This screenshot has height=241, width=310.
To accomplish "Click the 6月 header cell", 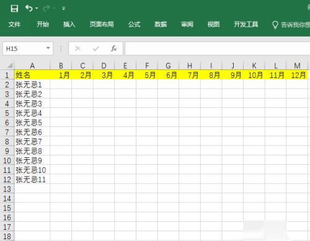I will point(169,75).
